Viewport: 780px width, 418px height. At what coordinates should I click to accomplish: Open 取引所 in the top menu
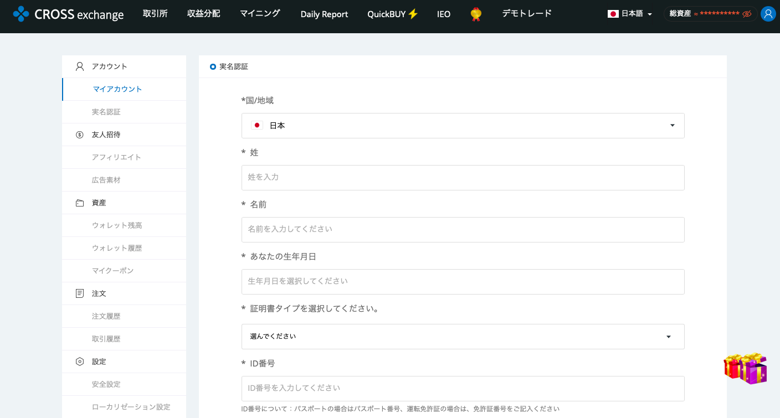(155, 14)
